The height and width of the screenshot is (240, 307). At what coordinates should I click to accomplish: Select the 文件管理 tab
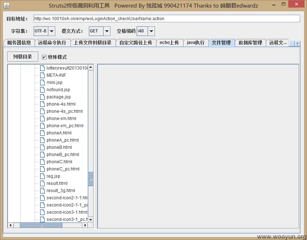(222, 43)
